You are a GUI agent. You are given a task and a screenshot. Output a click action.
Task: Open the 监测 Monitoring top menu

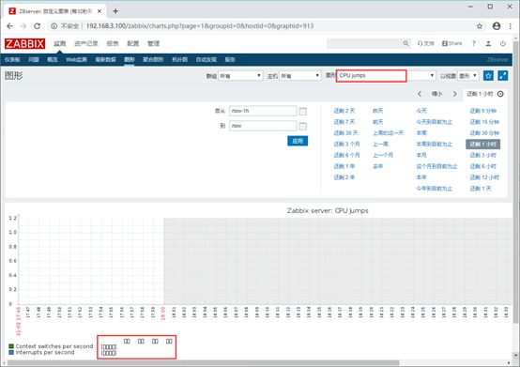coord(60,43)
